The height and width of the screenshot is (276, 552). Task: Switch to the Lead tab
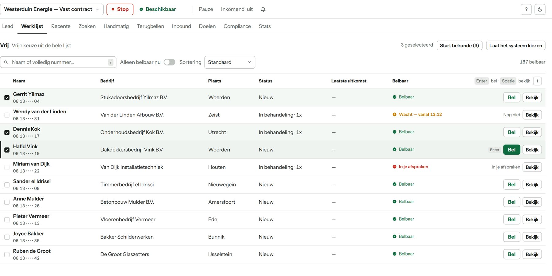pyautogui.click(x=8, y=26)
